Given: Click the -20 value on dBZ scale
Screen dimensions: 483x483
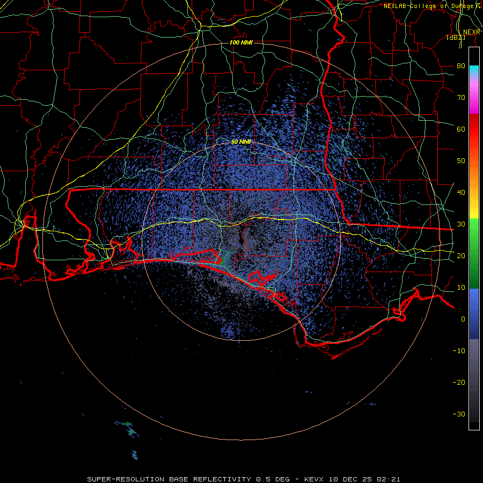Looking at the screenshot, I should click(459, 382).
